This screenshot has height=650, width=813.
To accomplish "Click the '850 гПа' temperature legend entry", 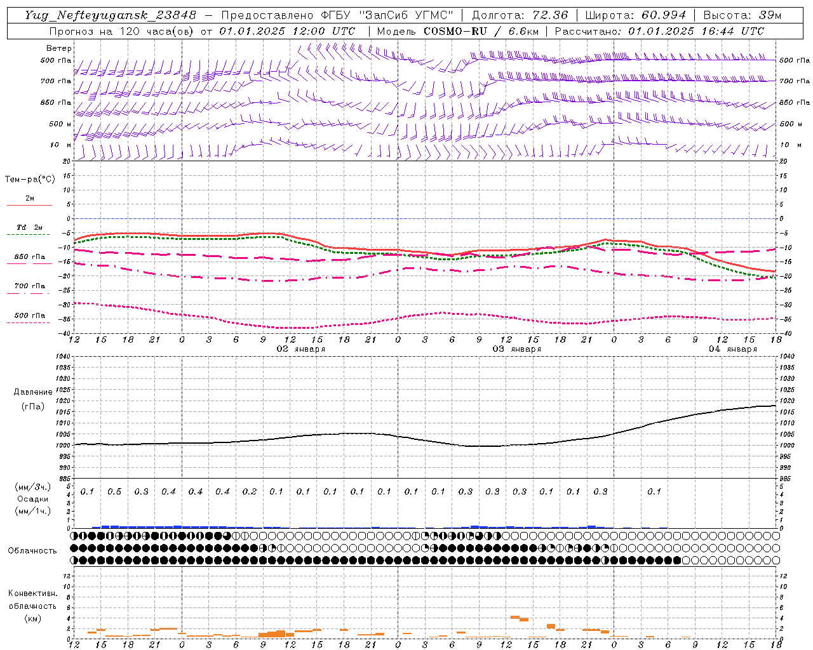I will (x=30, y=257).
